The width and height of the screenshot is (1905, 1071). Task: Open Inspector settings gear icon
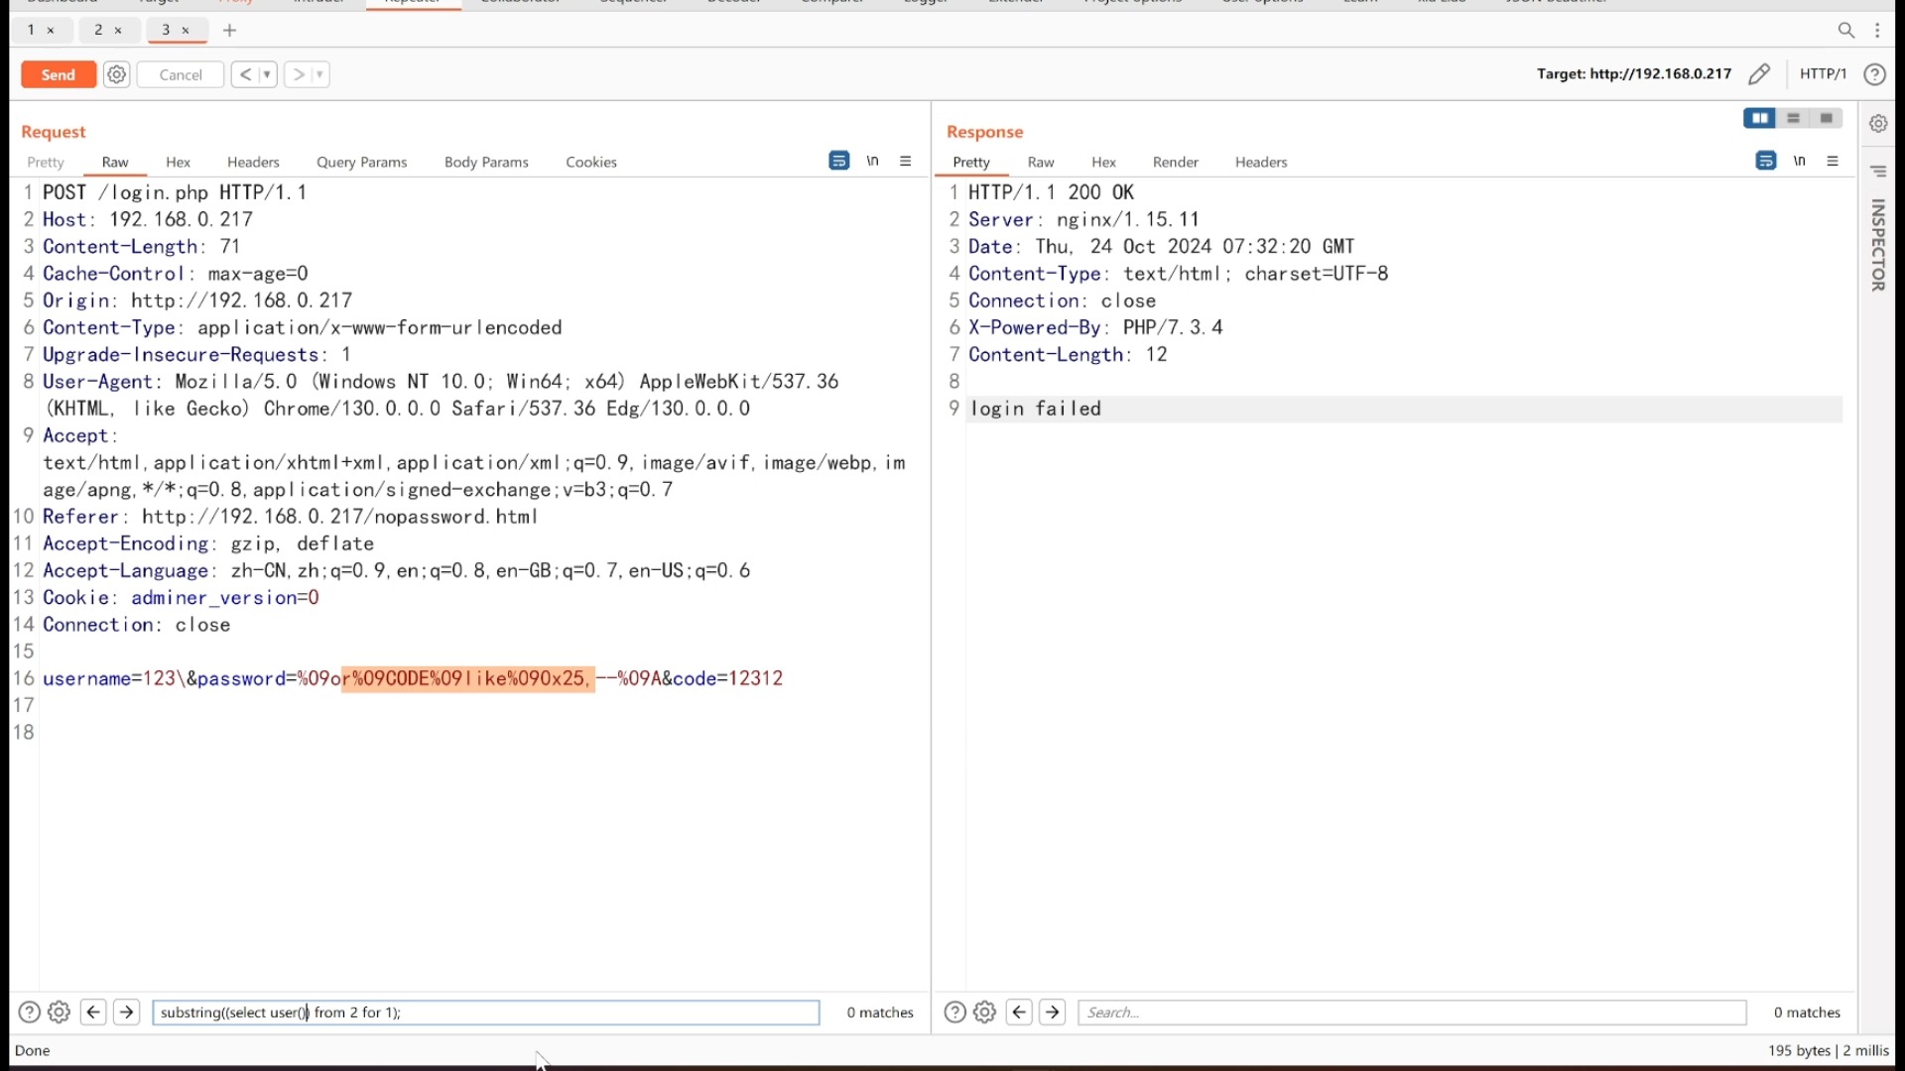click(x=1878, y=124)
